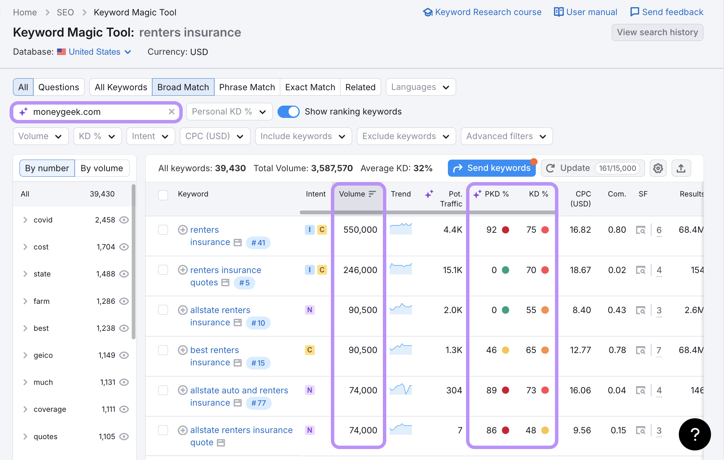
Task: Toggle eye icon for 'covid' group
Action: [124, 220]
